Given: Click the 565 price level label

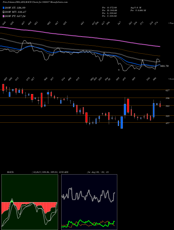Looking at the screenshot, I should (167, 106).
